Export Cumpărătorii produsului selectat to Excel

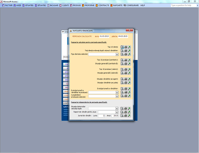click(x=129, y=96)
